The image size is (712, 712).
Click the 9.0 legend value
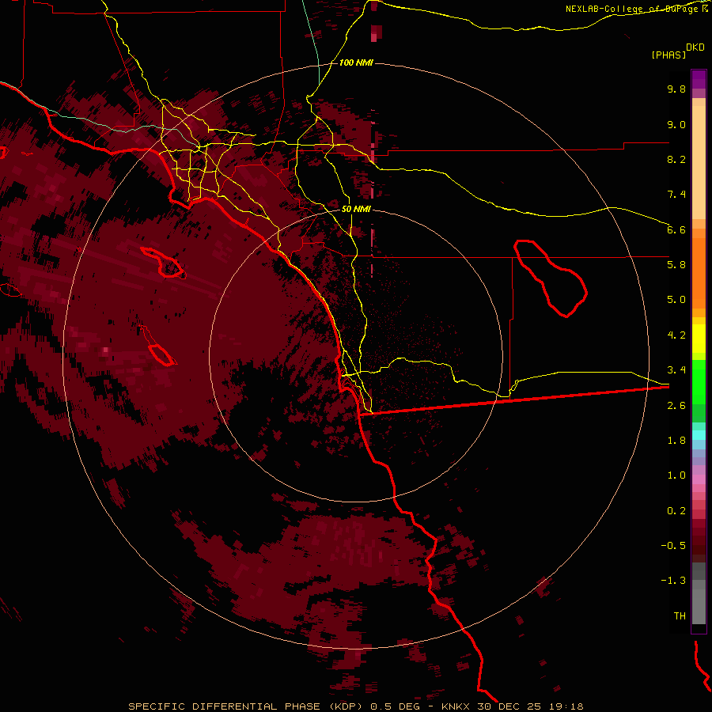point(676,124)
